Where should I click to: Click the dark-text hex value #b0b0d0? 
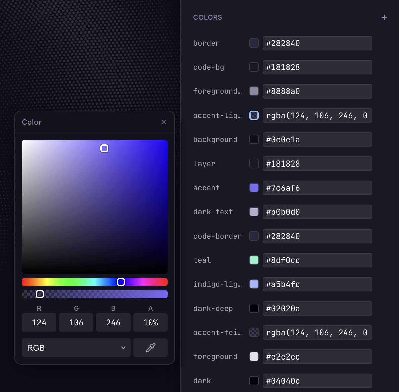pos(317,212)
